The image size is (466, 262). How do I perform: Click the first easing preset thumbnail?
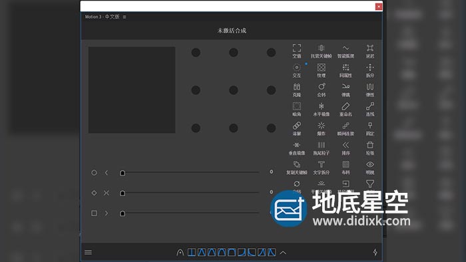pyautogui.click(x=192, y=253)
